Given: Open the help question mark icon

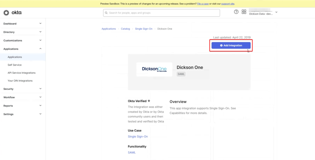Looking at the screenshot, I should [236, 12].
